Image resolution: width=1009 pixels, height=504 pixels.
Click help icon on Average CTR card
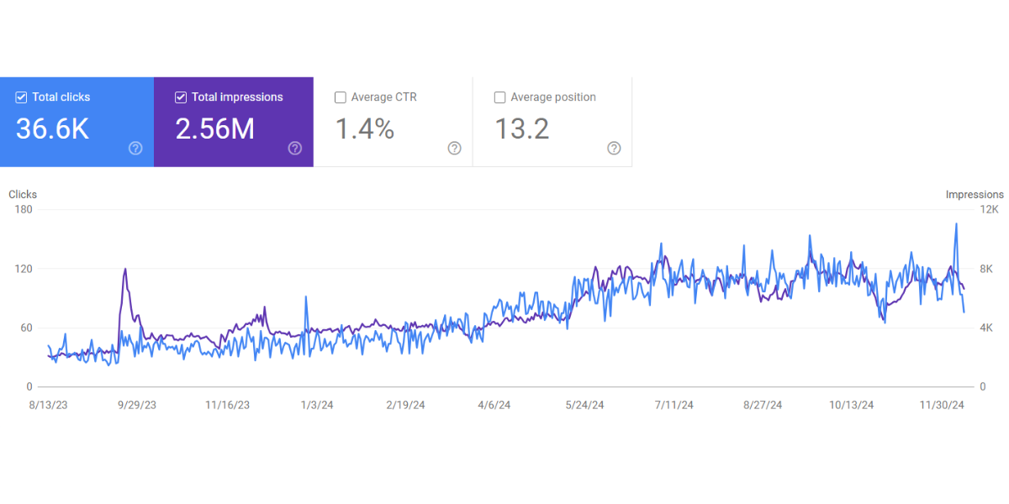tap(454, 149)
